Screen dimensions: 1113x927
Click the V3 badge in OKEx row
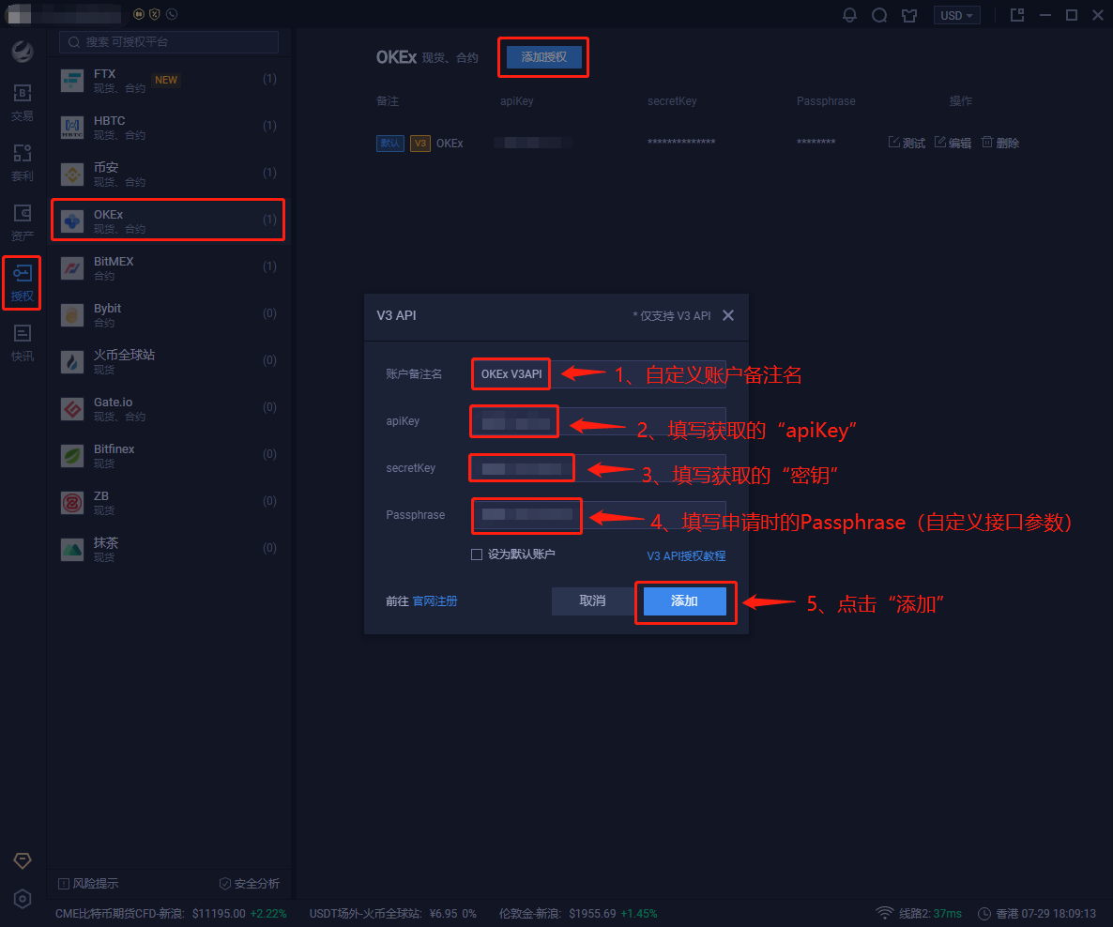[420, 144]
